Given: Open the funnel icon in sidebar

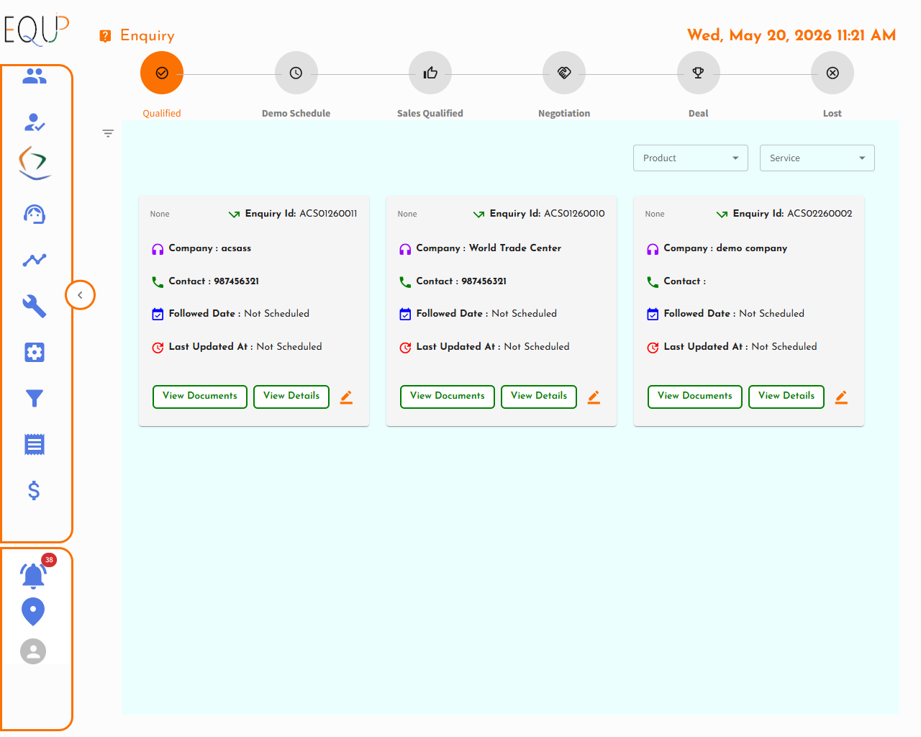Looking at the screenshot, I should pos(34,398).
